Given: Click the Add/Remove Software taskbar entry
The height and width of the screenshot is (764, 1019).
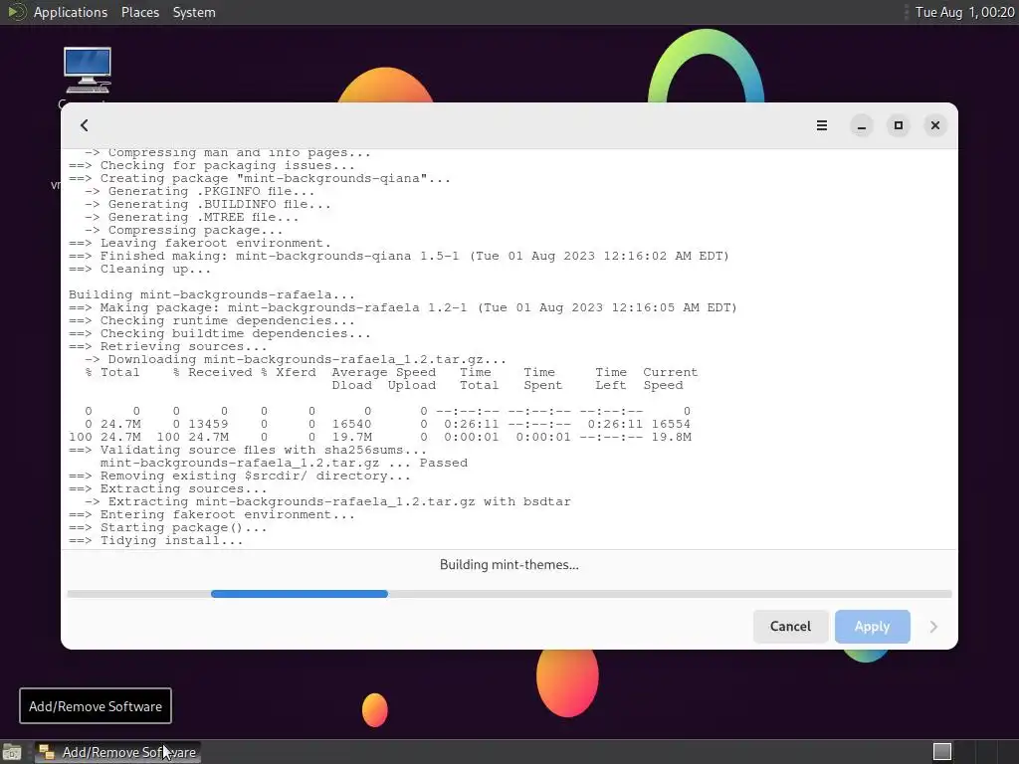Looking at the screenshot, I should (x=117, y=752).
